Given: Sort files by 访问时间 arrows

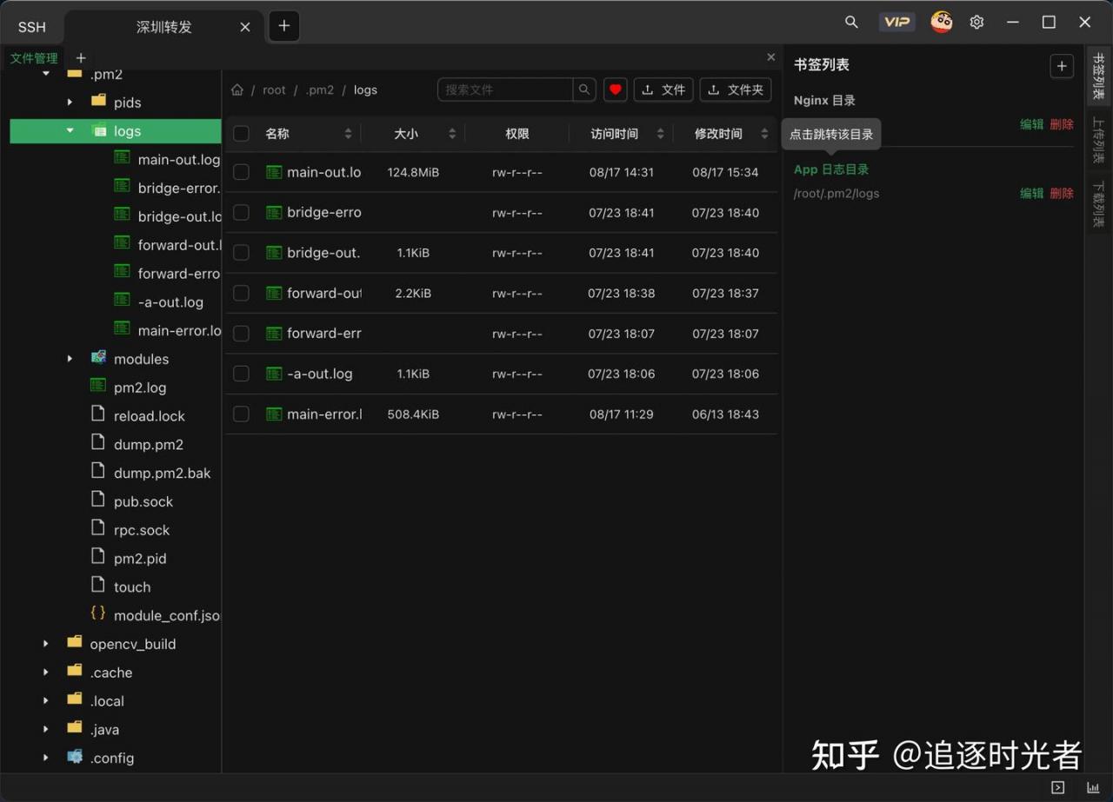Looking at the screenshot, I should [x=660, y=134].
